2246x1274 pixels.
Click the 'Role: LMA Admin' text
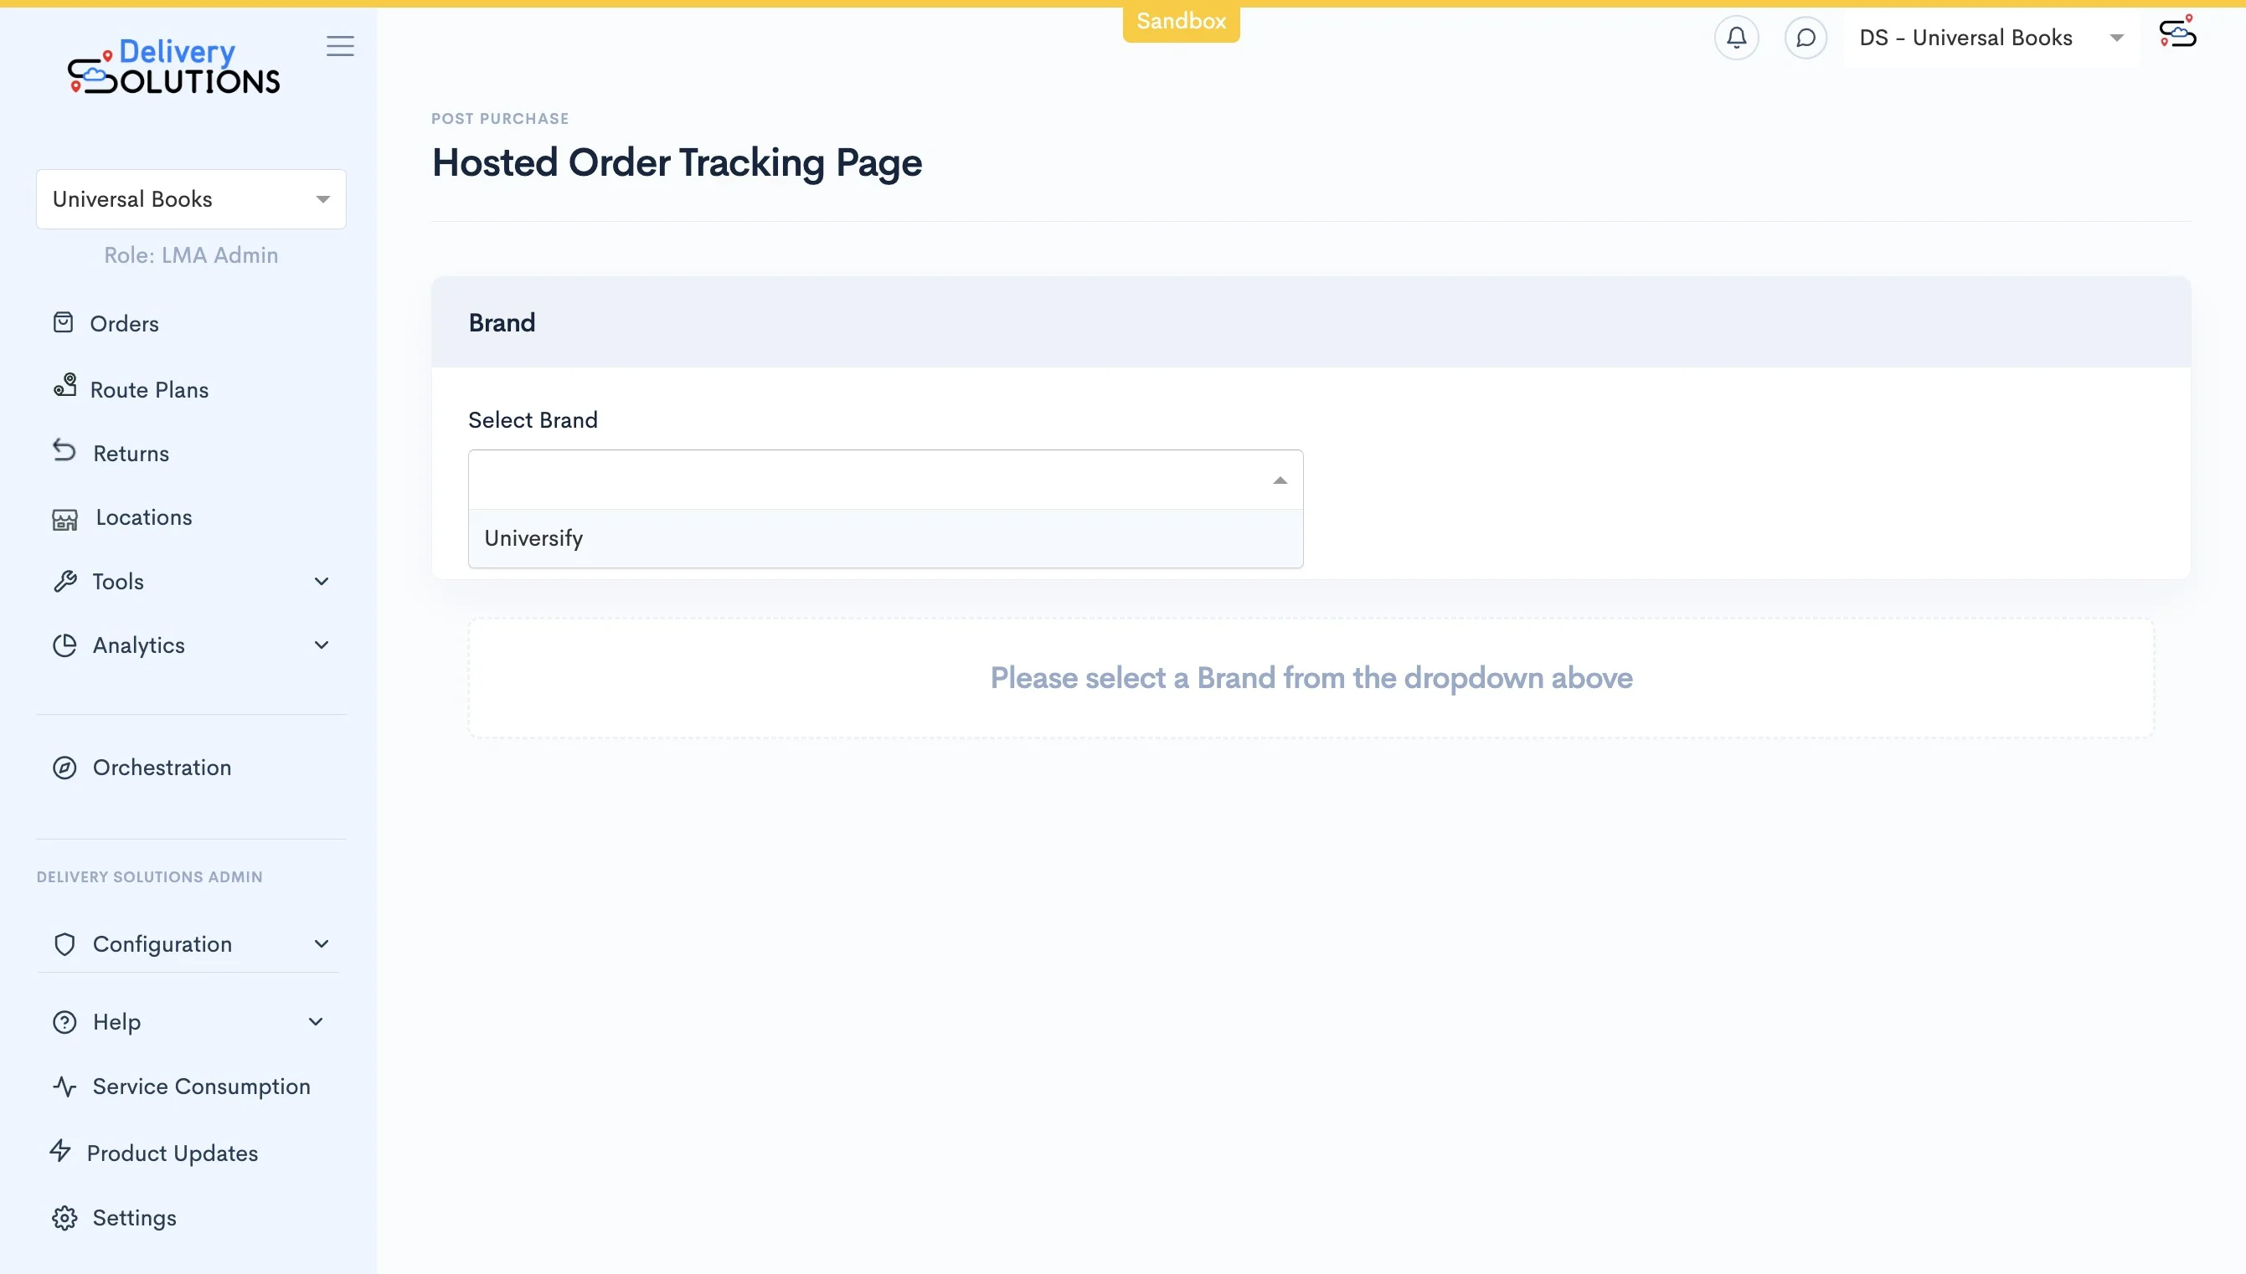[191, 255]
